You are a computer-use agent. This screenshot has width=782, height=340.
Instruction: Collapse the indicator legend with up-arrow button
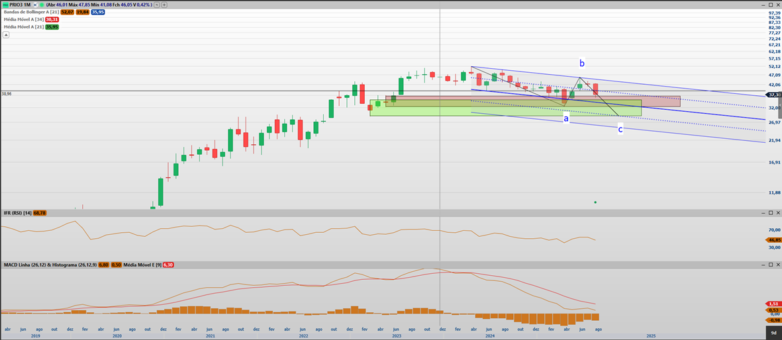[5, 34]
